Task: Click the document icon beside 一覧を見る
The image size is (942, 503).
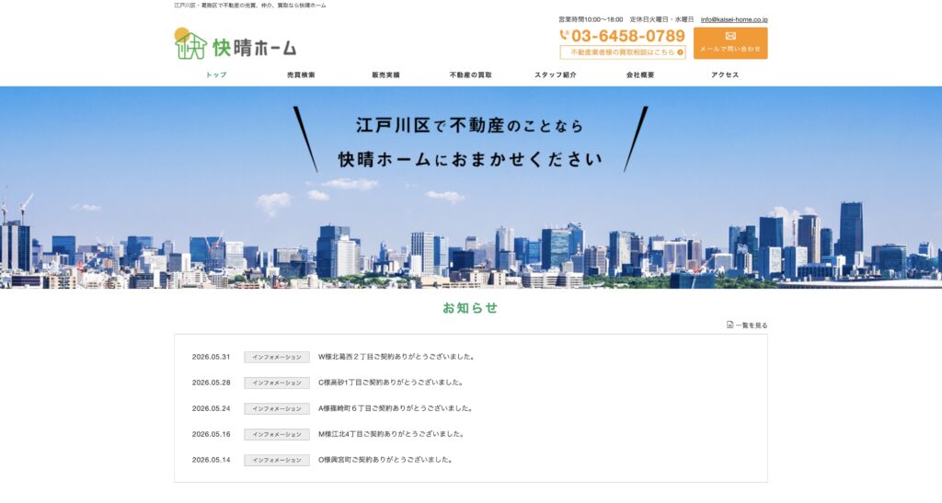Action: click(x=729, y=325)
